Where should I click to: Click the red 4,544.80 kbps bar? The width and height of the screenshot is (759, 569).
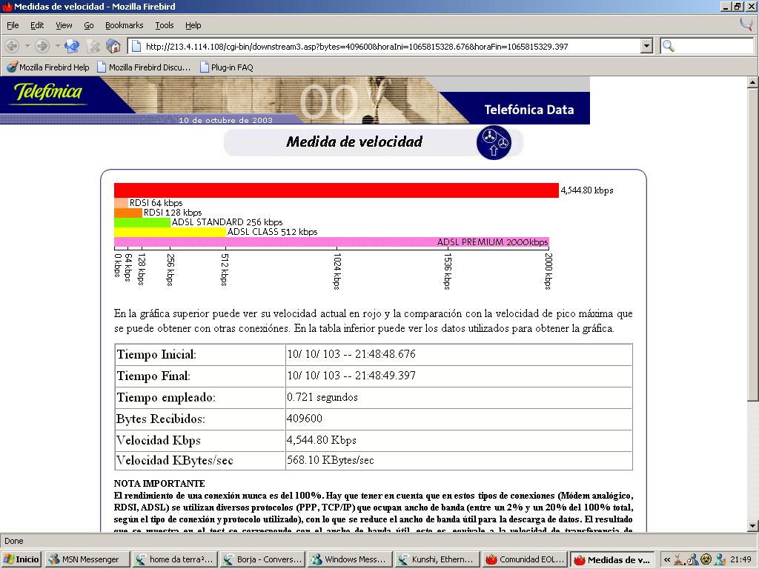[x=337, y=190]
